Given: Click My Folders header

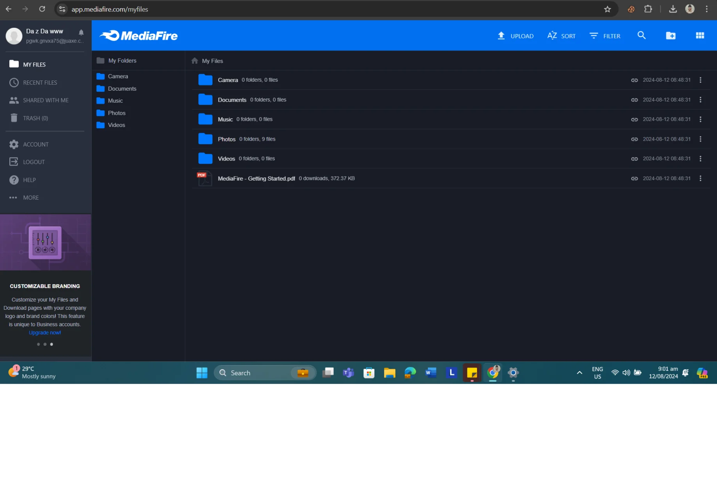Looking at the screenshot, I should (116, 61).
